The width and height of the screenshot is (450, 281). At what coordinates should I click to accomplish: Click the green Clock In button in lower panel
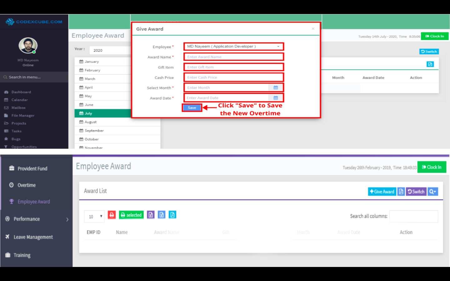[x=432, y=167]
